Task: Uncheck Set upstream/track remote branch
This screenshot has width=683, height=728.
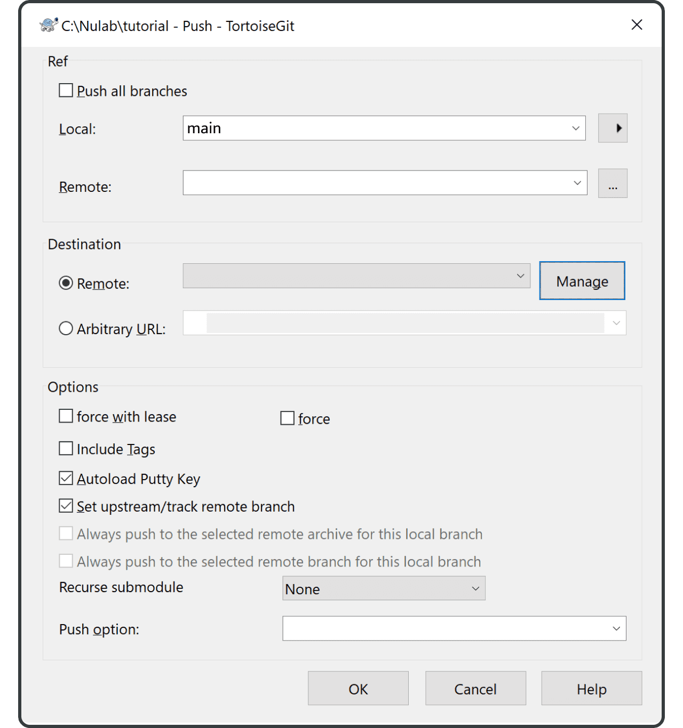Action: (x=66, y=506)
